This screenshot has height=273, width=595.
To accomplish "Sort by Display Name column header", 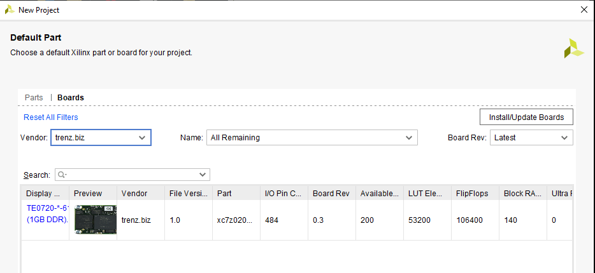I will [x=45, y=193].
